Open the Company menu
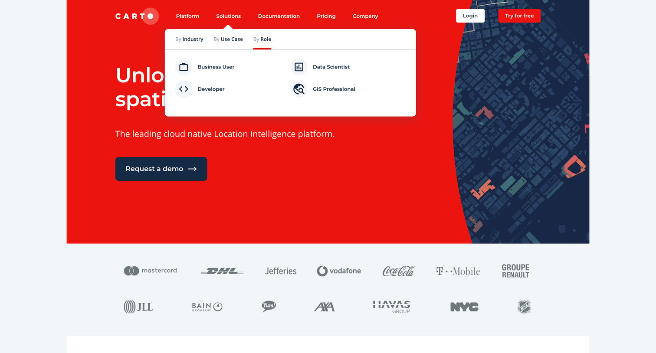Image resolution: width=656 pixels, height=353 pixels. (365, 16)
